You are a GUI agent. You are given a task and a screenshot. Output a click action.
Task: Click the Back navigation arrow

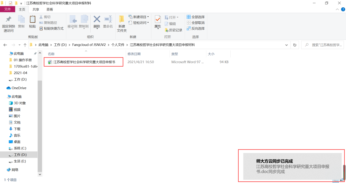tap(5, 45)
